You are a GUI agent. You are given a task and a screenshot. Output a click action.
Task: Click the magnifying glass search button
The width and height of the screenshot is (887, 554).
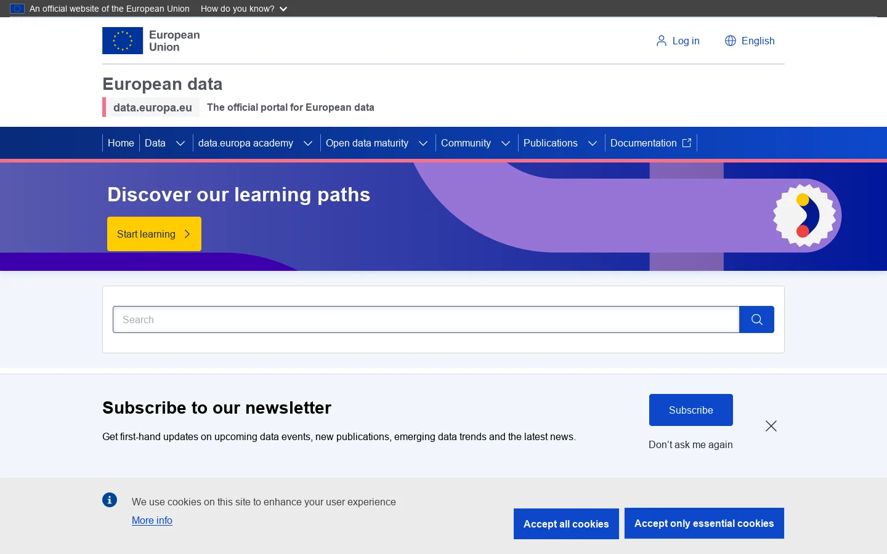point(757,319)
